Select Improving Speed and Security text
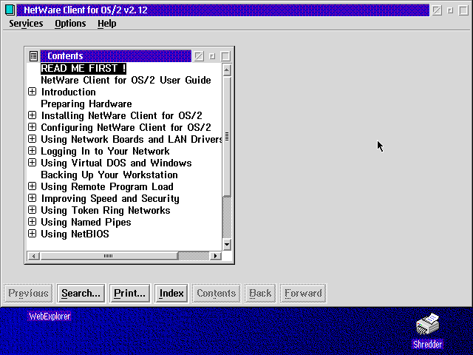The height and width of the screenshot is (355, 473). tap(110, 198)
